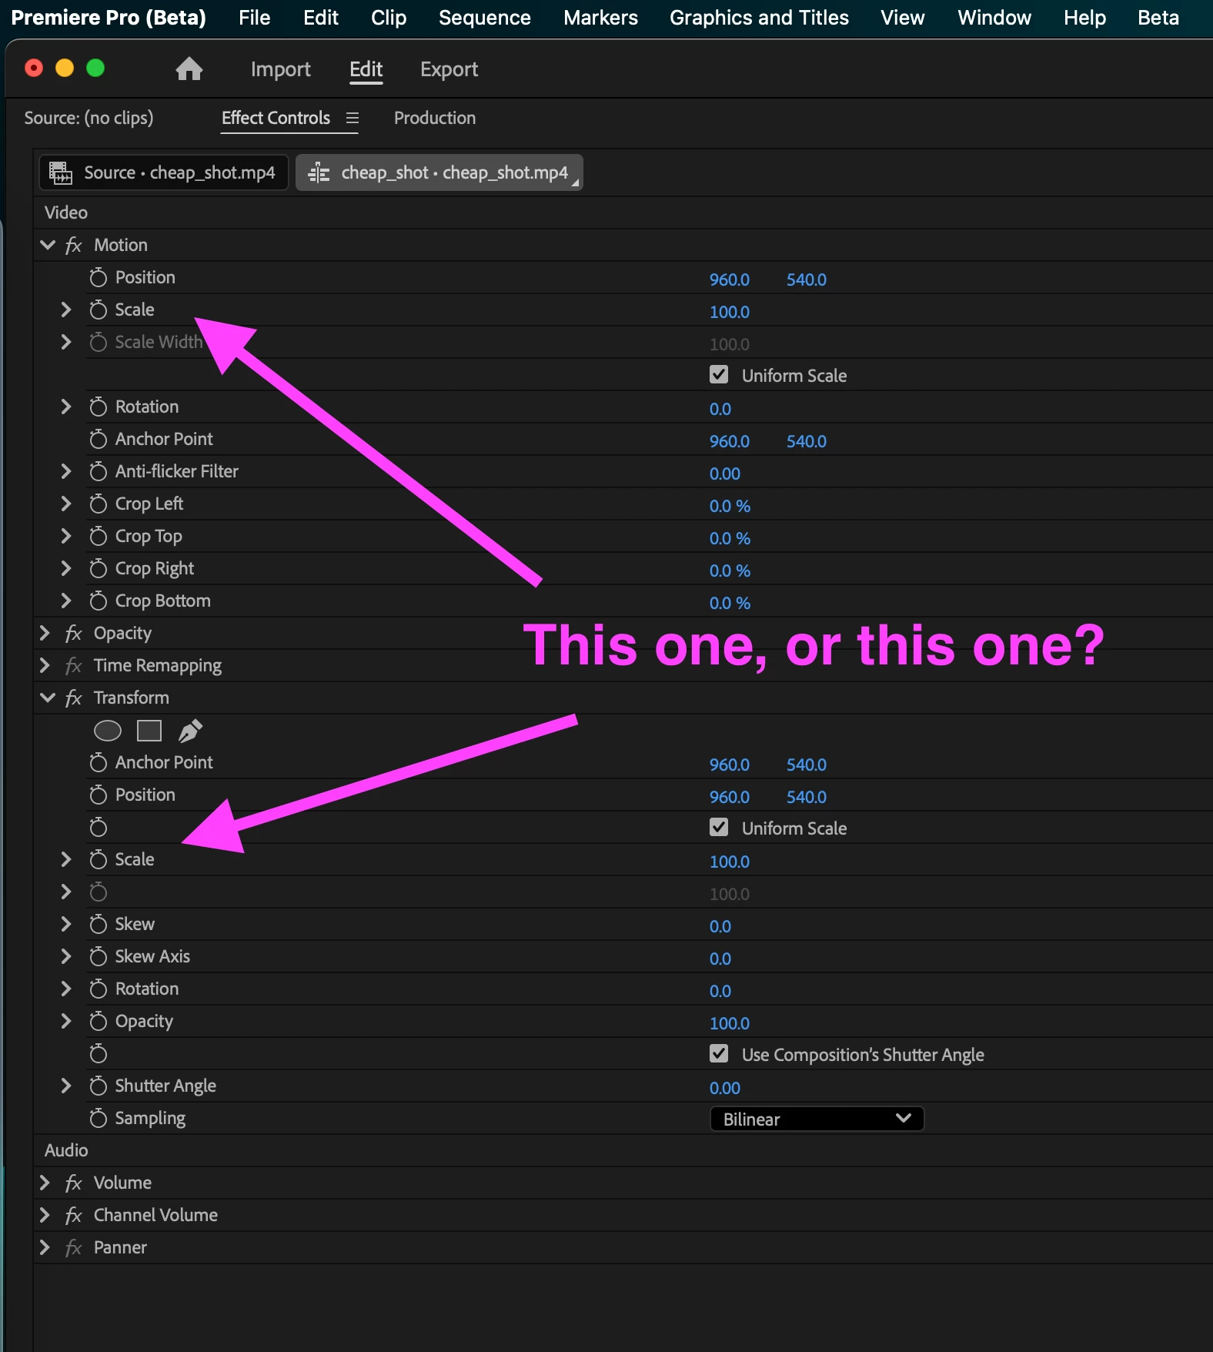This screenshot has height=1352, width=1213.
Task: Click Crop Left percentage value
Action: [x=730, y=506]
